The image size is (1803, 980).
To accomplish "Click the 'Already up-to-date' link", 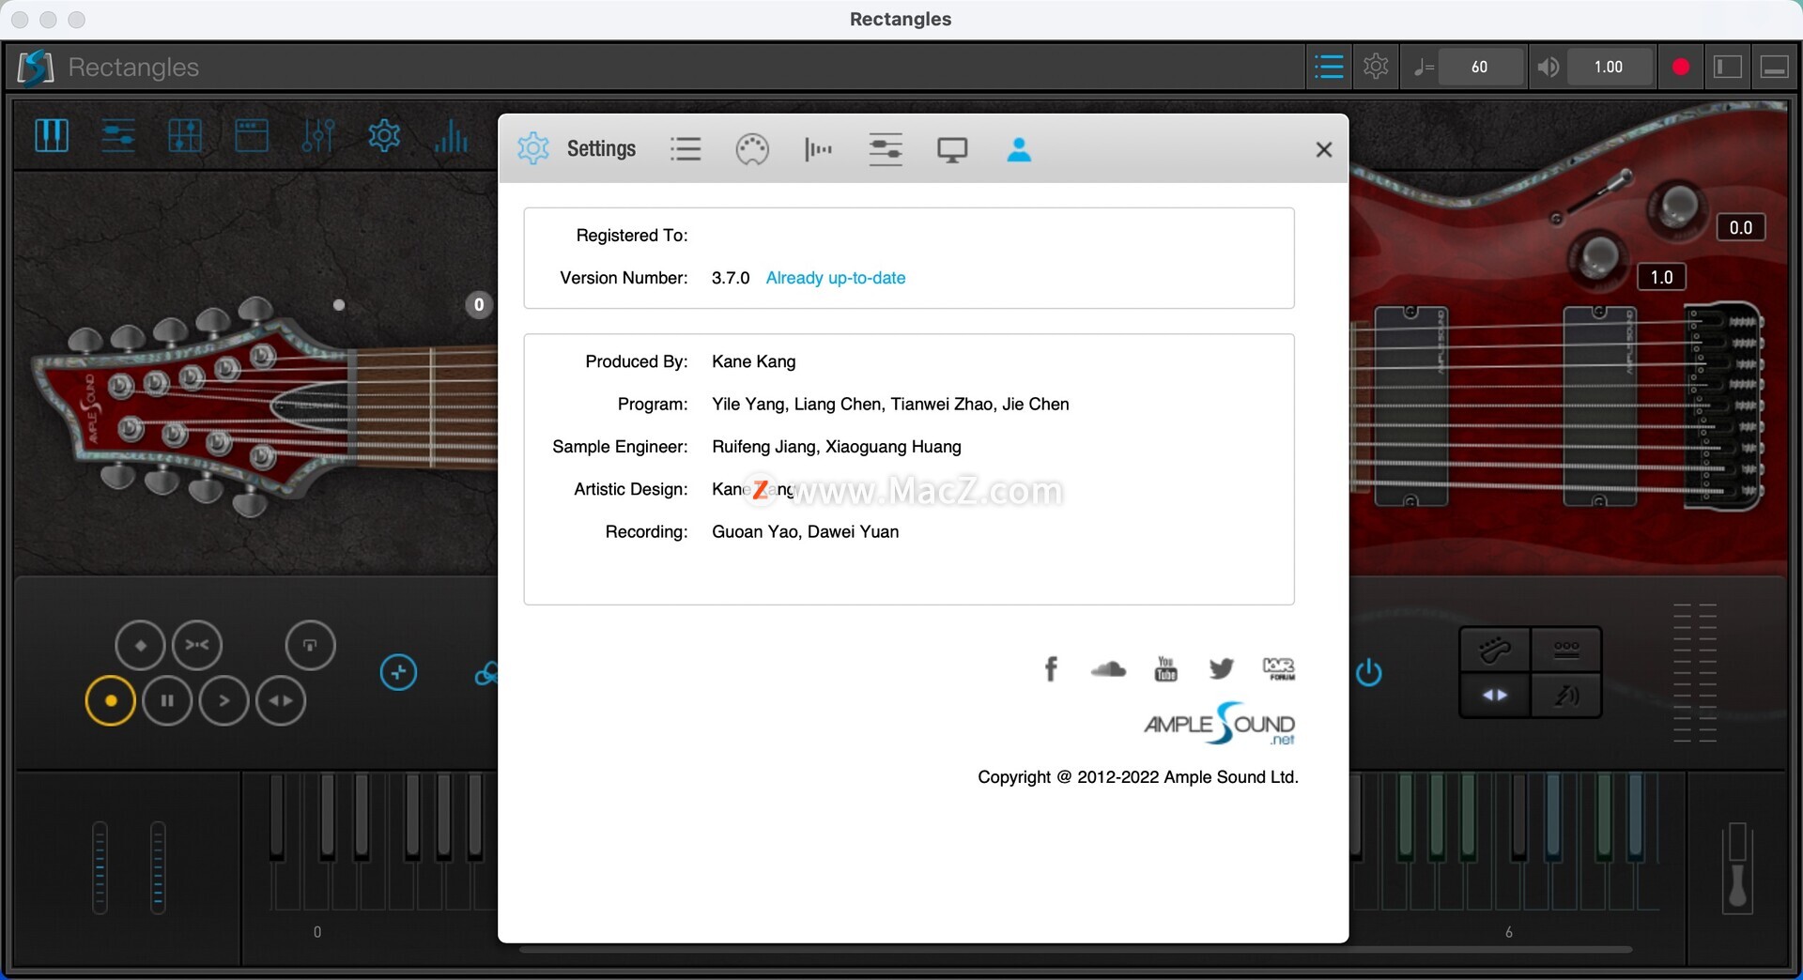I will tap(836, 278).
